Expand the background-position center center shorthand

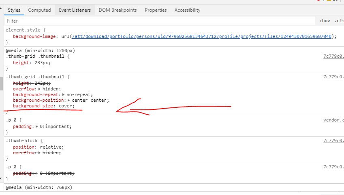(x=68, y=101)
